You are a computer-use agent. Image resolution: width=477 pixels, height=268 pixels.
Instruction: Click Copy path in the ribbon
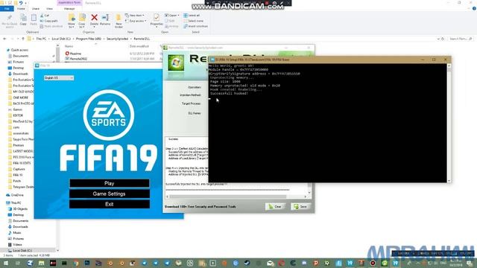[48, 21]
